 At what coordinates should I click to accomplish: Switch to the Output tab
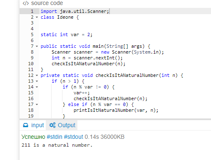(62, 125)
